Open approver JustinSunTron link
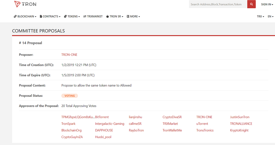275x145 pixels. 240,117
